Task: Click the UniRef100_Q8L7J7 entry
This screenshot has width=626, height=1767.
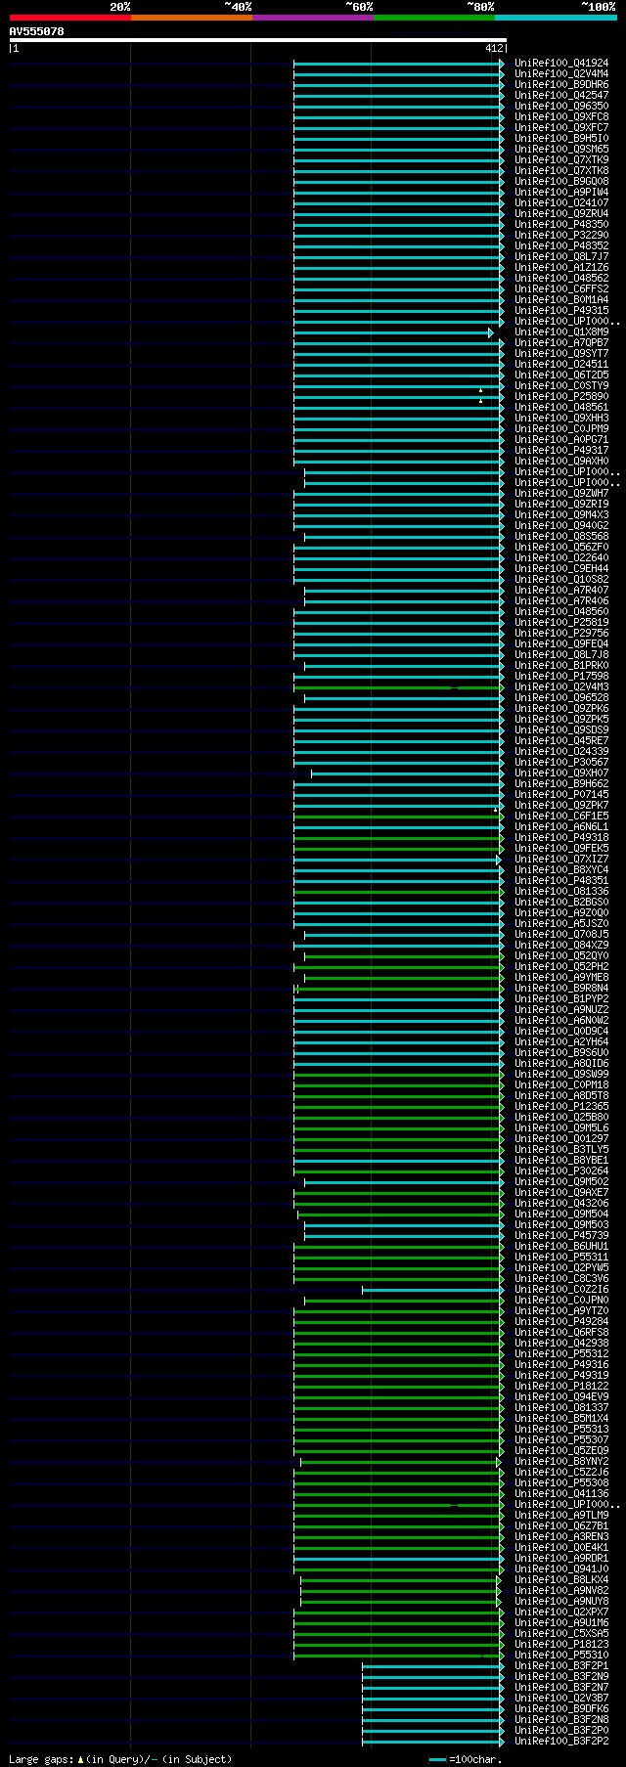Action: [x=561, y=257]
